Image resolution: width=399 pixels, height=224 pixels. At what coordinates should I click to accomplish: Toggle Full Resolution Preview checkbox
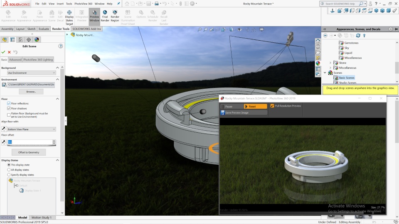[x=272, y=106]
